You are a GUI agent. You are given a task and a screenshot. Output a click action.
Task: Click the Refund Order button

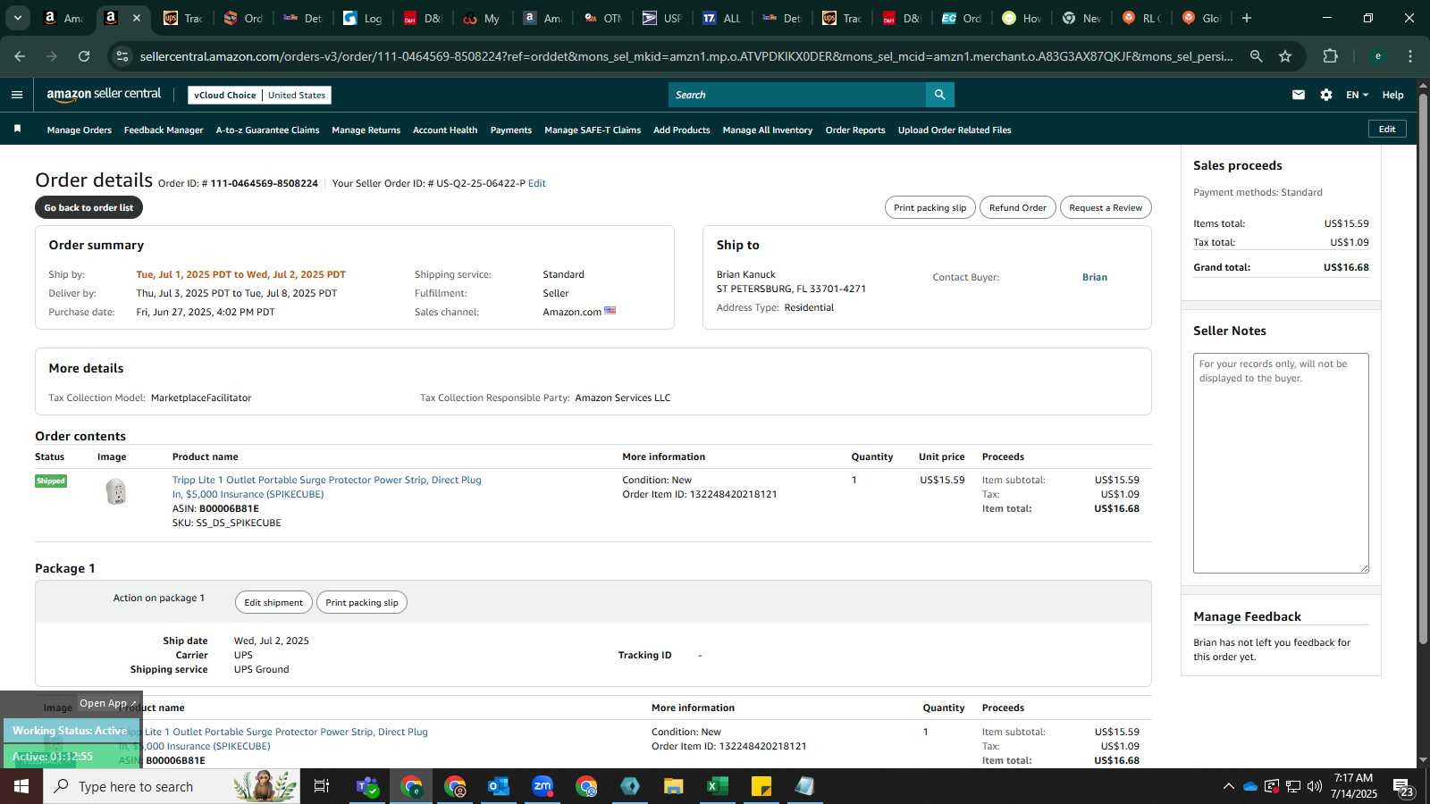coord(1018,207)
